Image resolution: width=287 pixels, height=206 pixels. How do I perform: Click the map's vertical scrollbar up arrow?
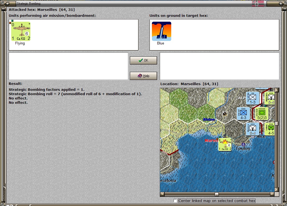click(277, 90)
